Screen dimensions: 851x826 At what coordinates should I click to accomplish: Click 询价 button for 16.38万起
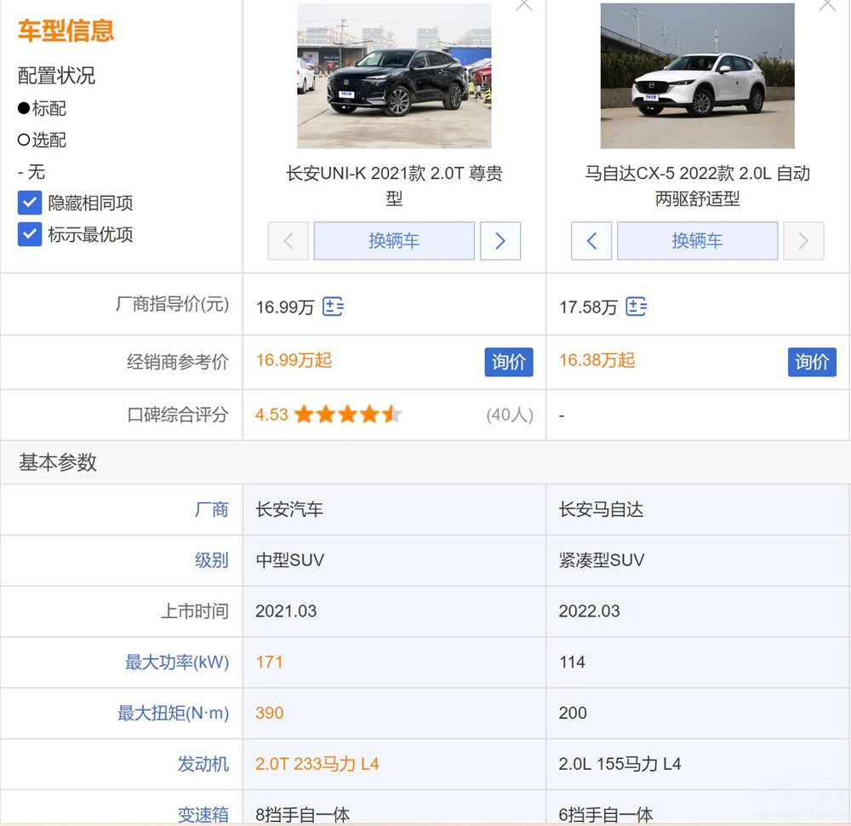point(812,362)
